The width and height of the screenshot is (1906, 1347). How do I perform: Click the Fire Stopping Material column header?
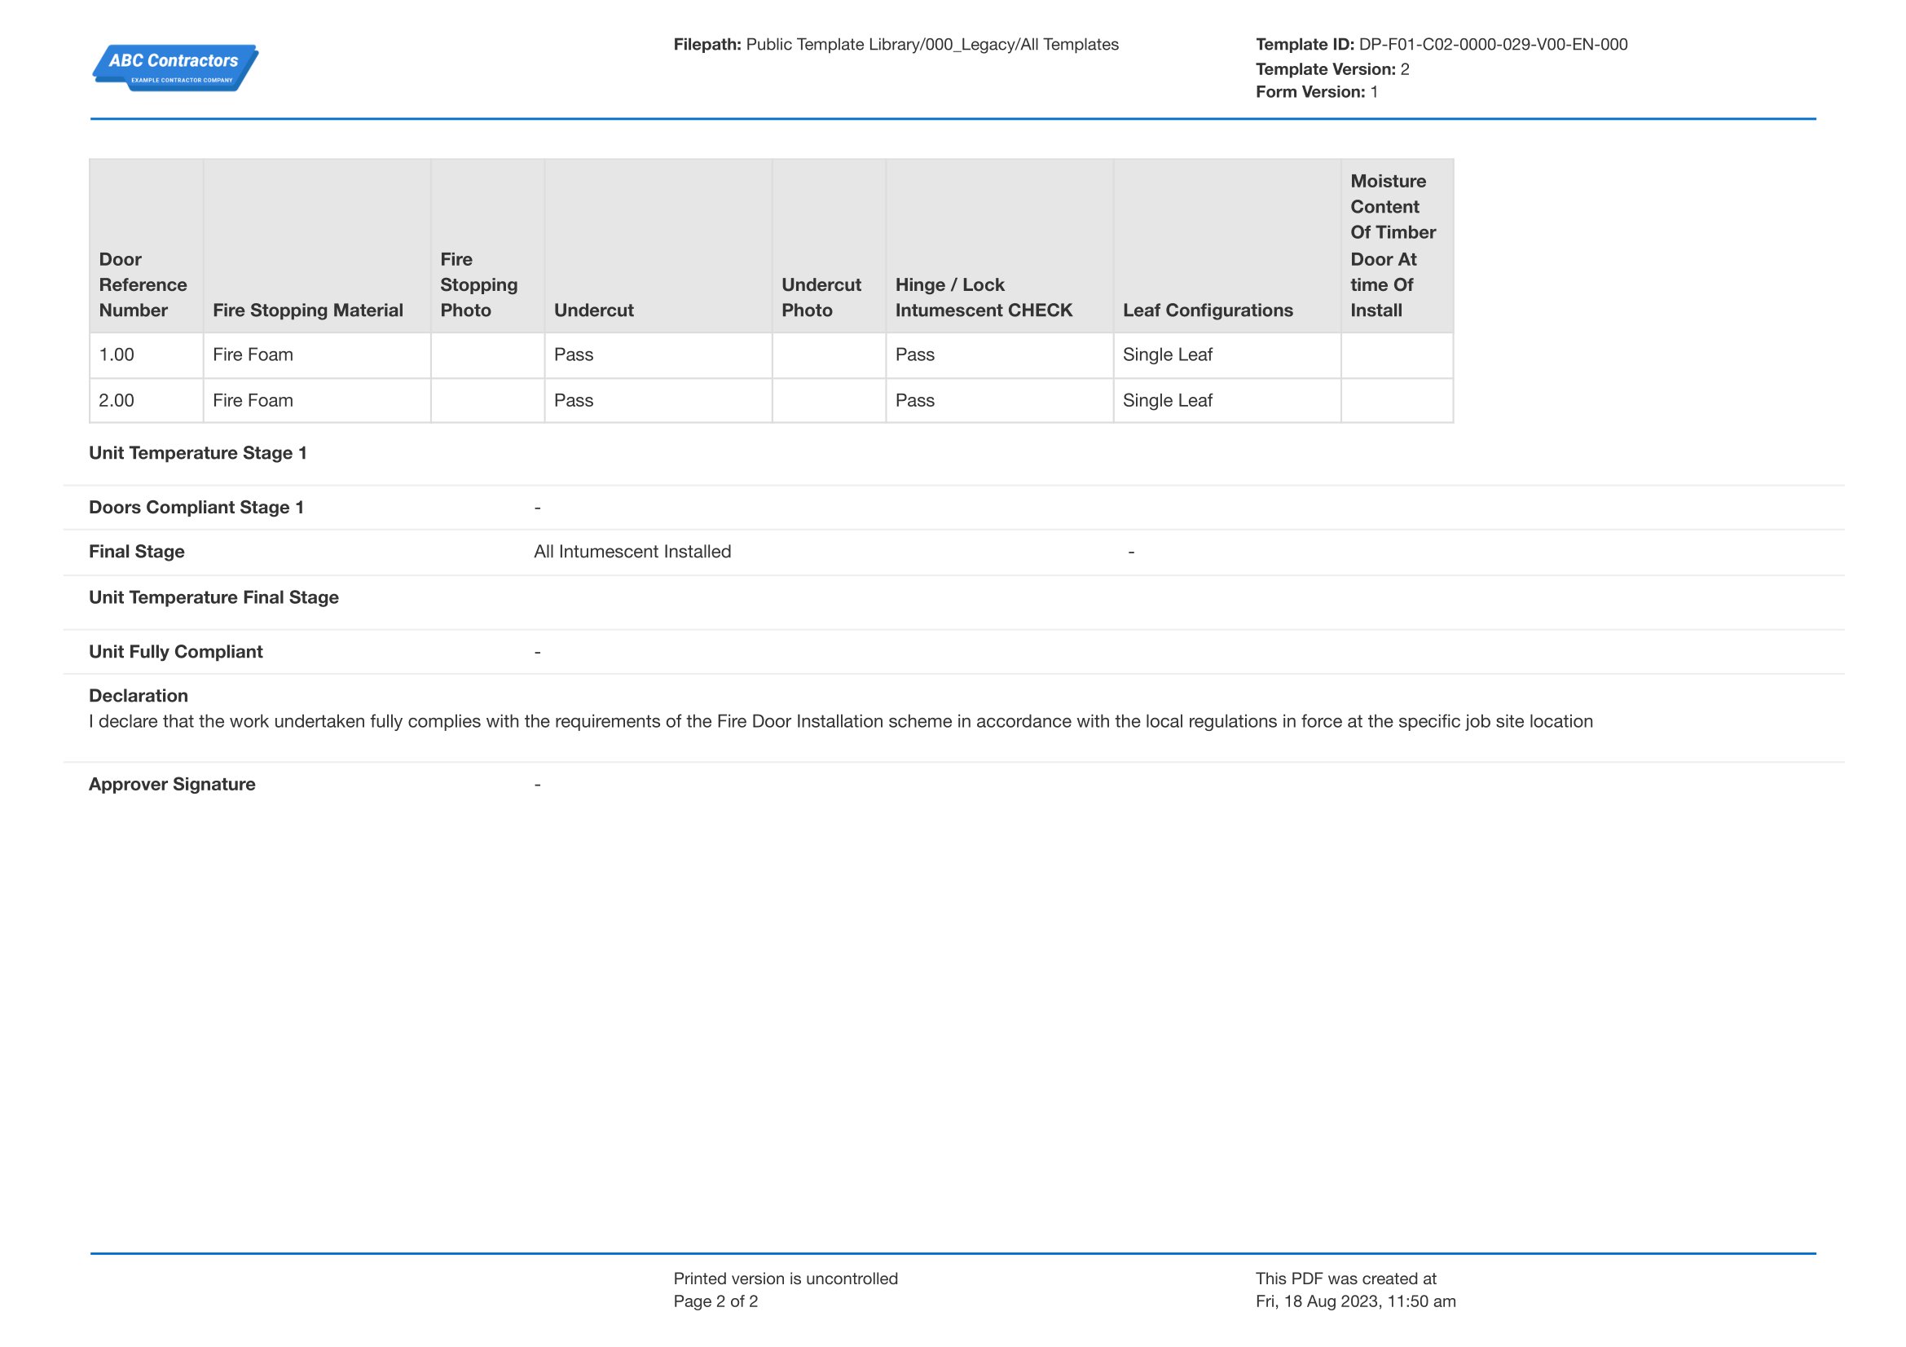click(308, 310)
